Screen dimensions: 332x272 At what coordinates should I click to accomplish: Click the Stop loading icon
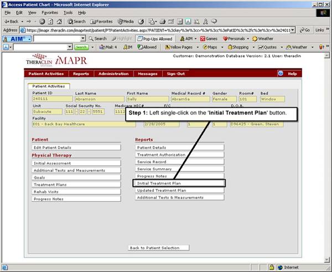click(x=42, y=22)
